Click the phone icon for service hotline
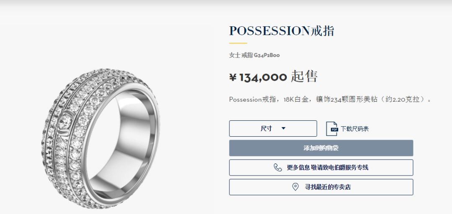The image size is (452, 214). (277, 168)
